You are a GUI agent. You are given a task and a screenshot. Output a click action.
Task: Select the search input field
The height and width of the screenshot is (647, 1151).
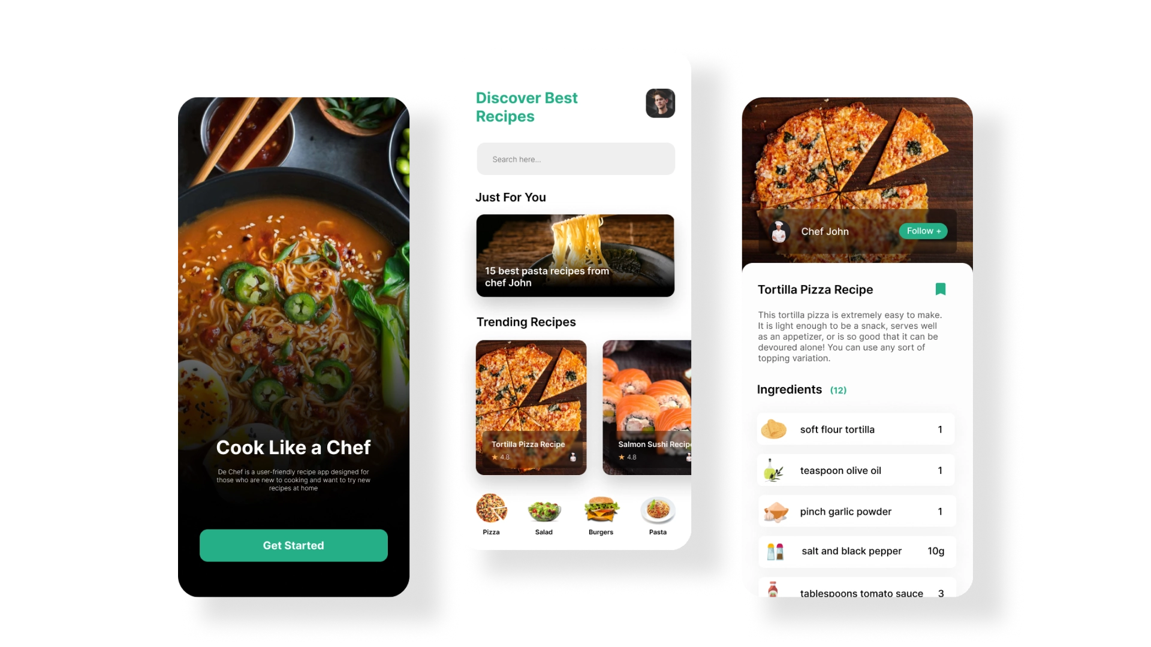[575, 159]
